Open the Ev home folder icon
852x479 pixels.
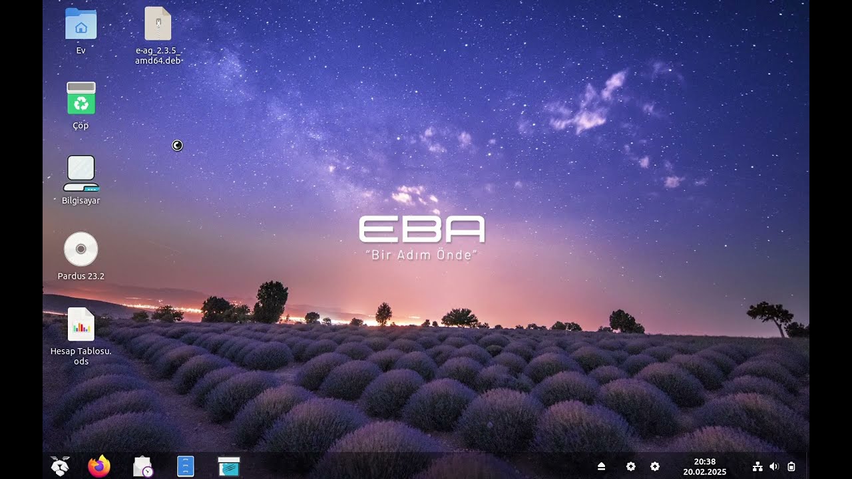tap(81, 25)
